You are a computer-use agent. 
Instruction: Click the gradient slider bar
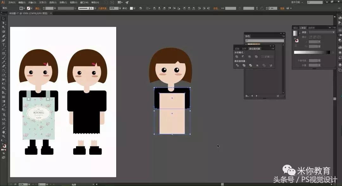(312, 52)
